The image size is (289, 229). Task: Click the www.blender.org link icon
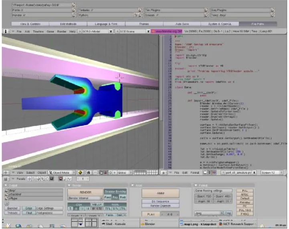(154, 32)
